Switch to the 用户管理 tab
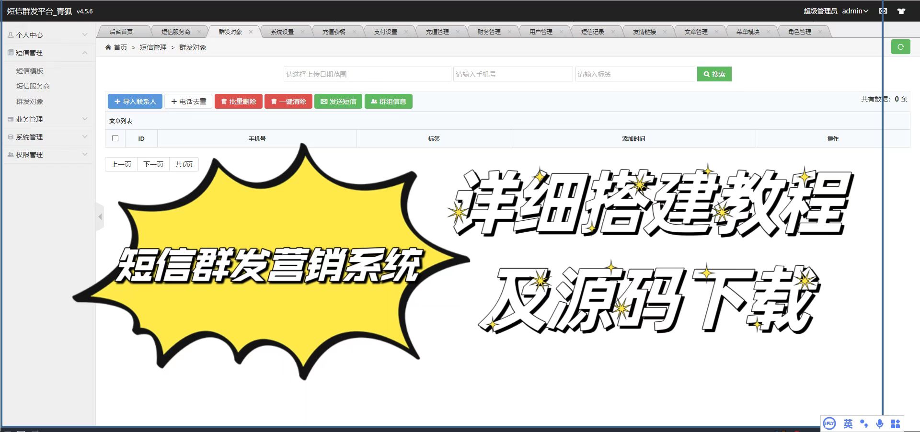The height and width of the screenshot is (432, 920). pos(541,32)
